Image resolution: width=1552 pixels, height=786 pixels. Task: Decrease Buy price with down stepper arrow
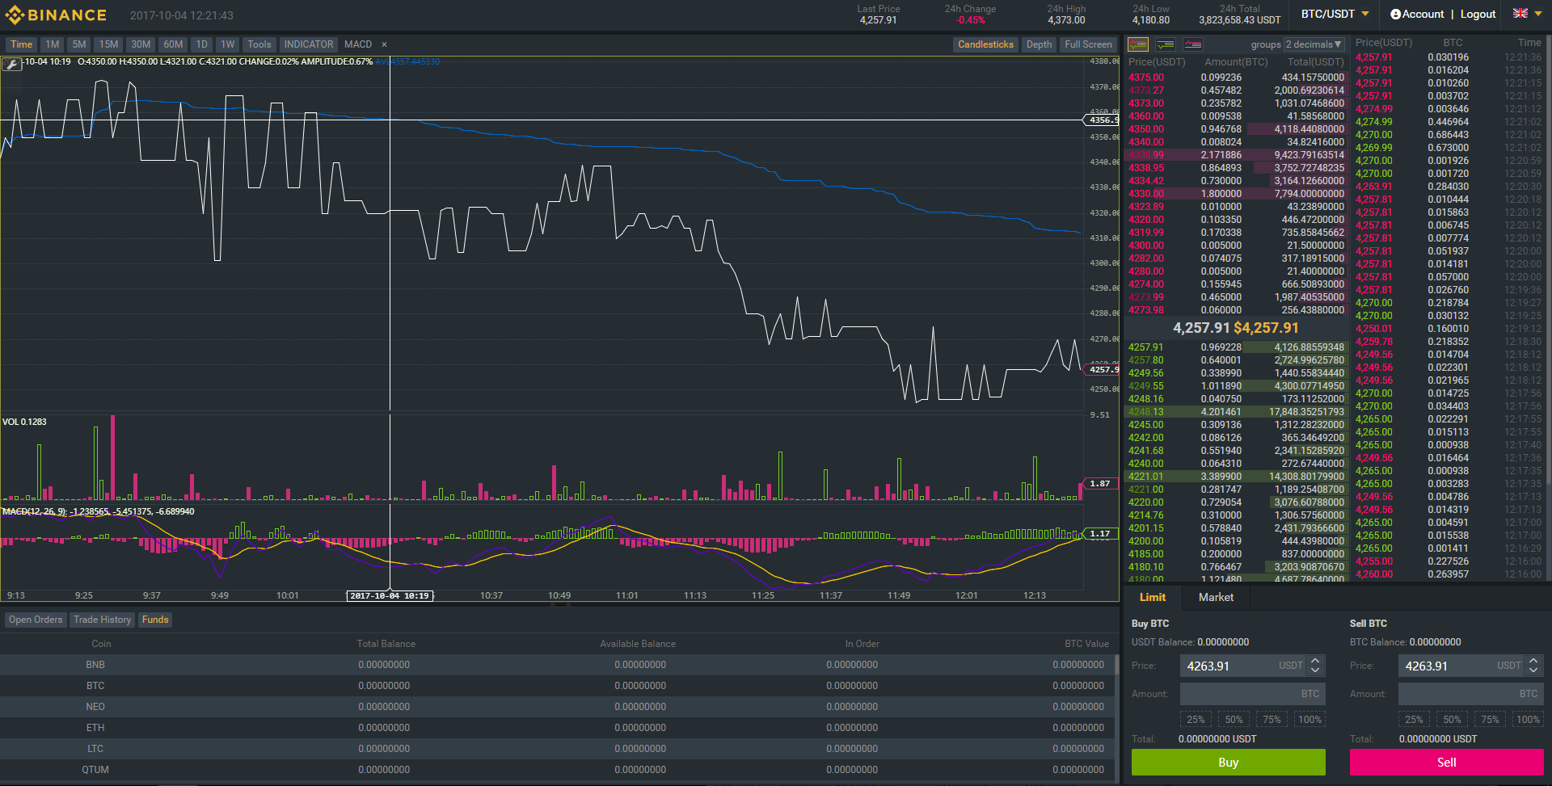(1315, 670)
